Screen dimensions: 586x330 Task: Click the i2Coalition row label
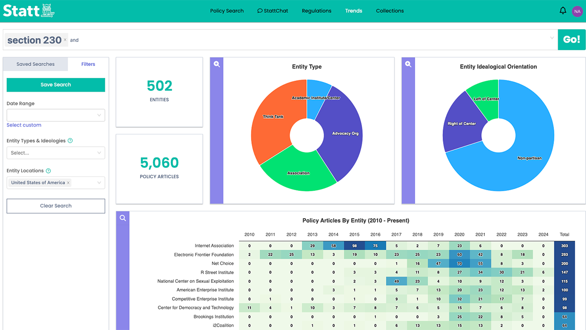point(223,325)
